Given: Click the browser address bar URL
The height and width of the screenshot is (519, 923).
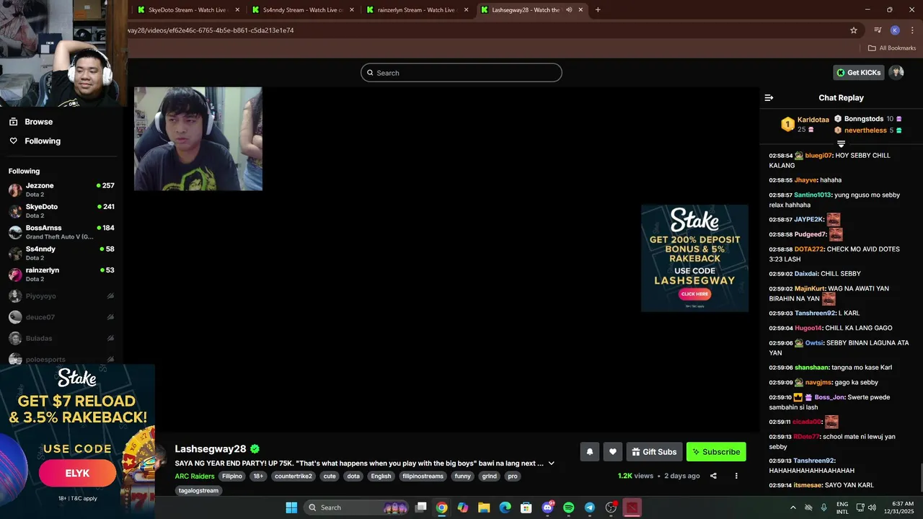Looking at the screenshot, I should [x=211, y=30].
